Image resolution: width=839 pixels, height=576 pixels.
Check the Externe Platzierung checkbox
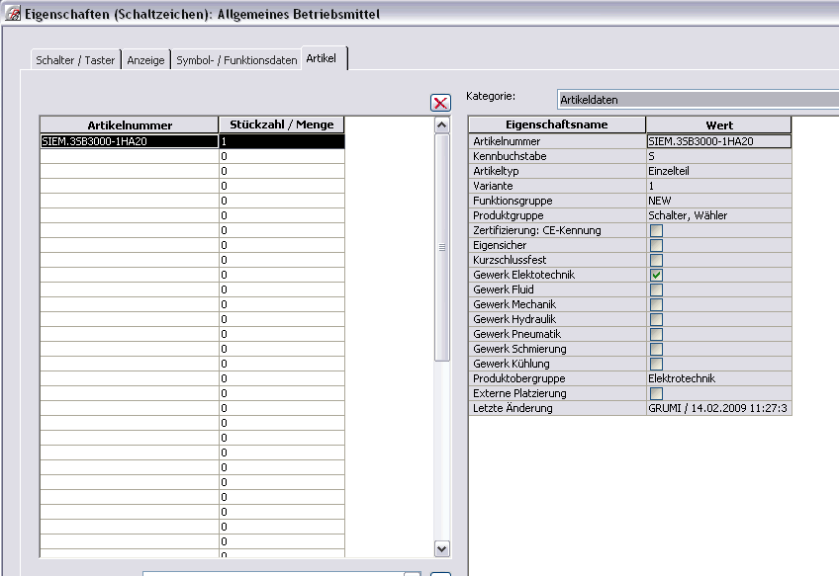pyautogui.click(x=656, y=393)
